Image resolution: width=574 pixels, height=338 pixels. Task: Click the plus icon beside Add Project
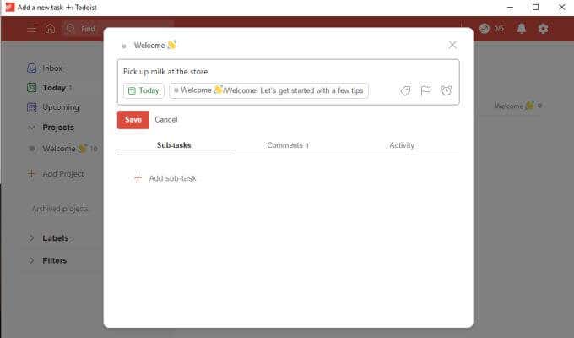point(31,174)
